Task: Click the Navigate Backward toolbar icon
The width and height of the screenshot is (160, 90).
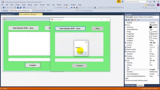Action: pyautogui.click(x=4, y=8)
